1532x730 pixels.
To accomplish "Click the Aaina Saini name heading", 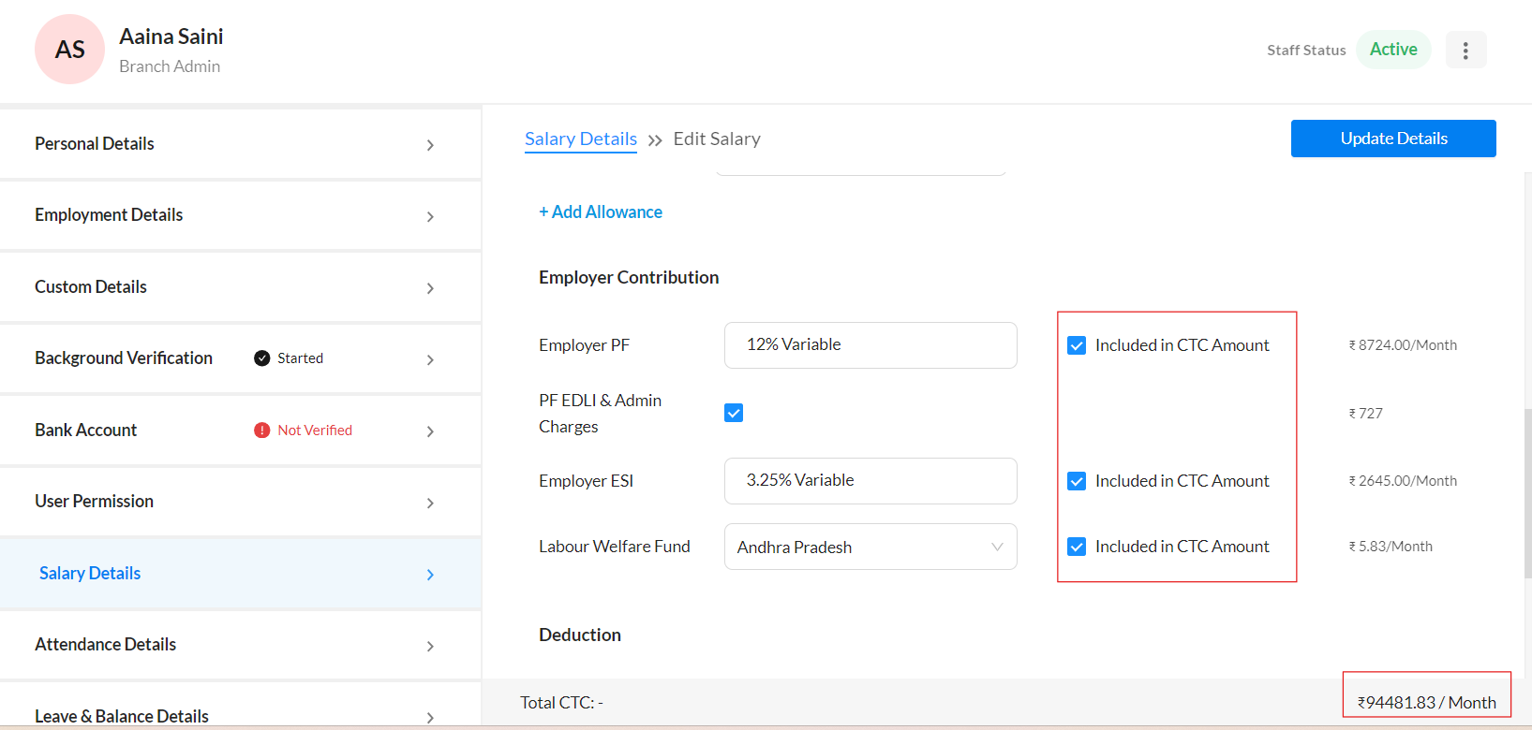I will point(171,36).
